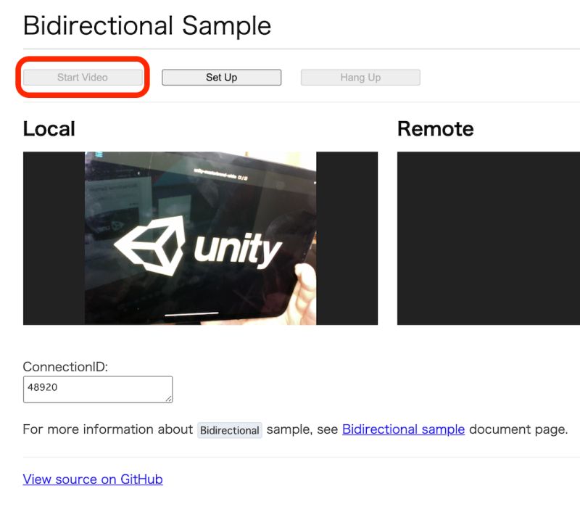Click the Hang Up button
The width and height of the screenshot is (580, 520).
point(360,77)
